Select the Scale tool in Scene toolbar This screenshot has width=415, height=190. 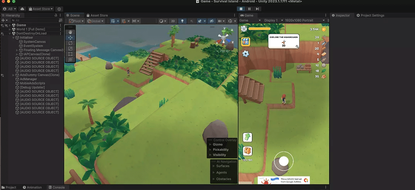(70, 49)
